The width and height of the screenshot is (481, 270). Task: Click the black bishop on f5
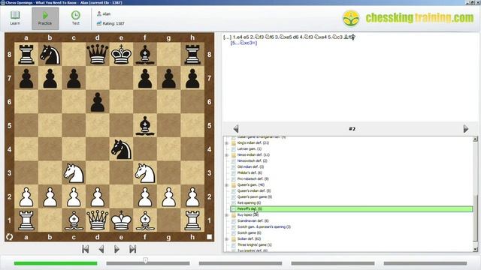(x=145, y=125)
